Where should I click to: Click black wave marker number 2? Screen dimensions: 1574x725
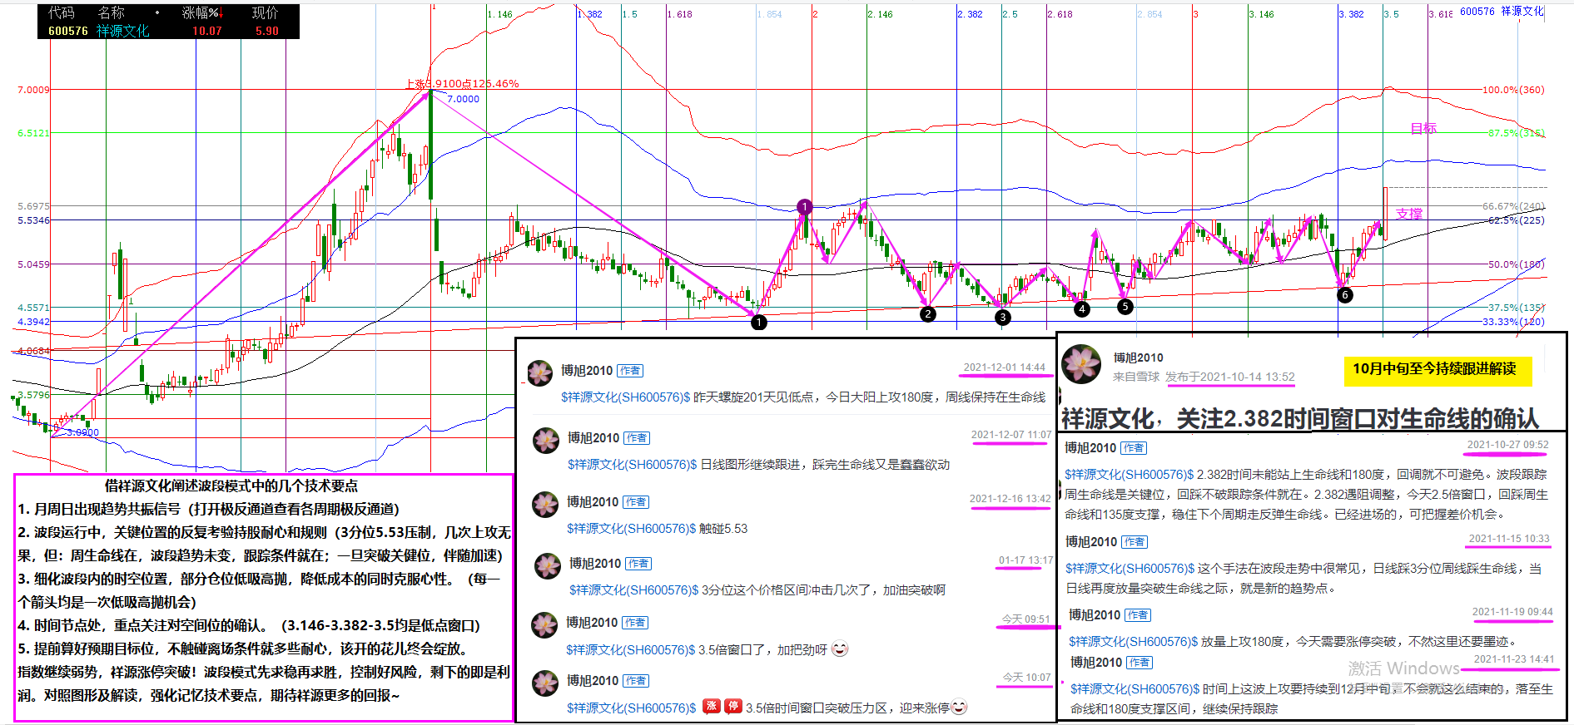coord(927,313)
